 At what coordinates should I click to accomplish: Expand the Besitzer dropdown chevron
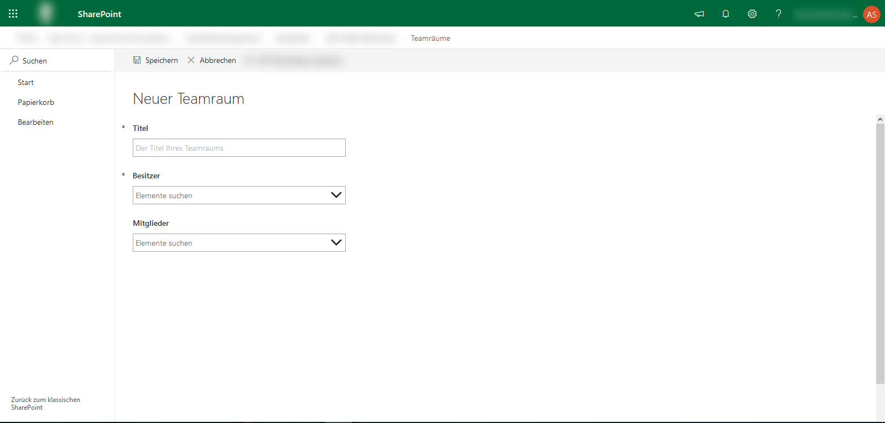pos(336,195)
